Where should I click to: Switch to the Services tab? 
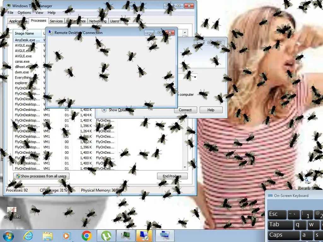point(56,21)
